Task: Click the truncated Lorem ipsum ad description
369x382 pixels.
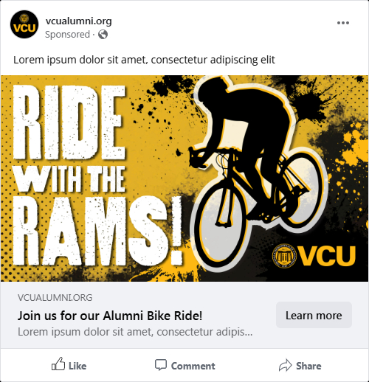Action: click(x=135, y=332)
